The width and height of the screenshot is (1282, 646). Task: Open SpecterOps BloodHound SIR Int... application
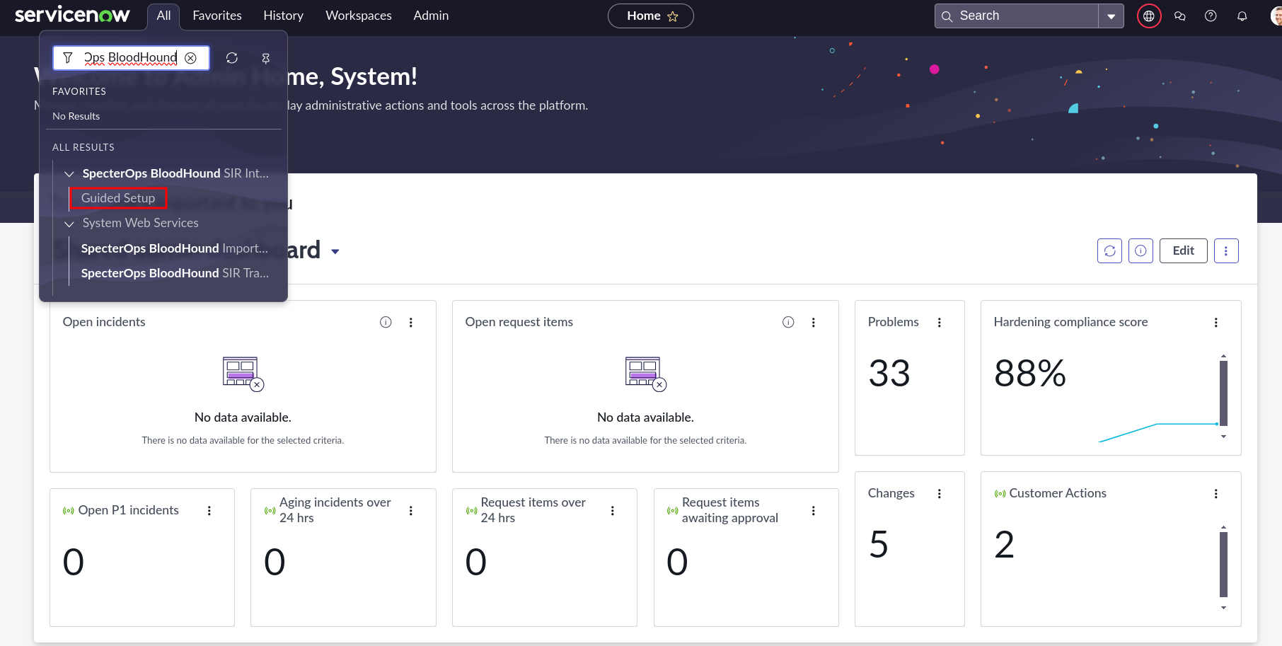(175, 173)
